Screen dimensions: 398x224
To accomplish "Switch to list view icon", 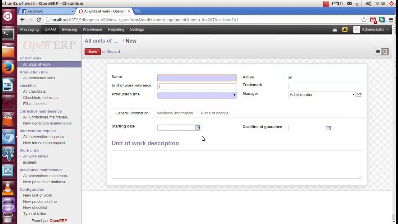I will tap(378, 52).
